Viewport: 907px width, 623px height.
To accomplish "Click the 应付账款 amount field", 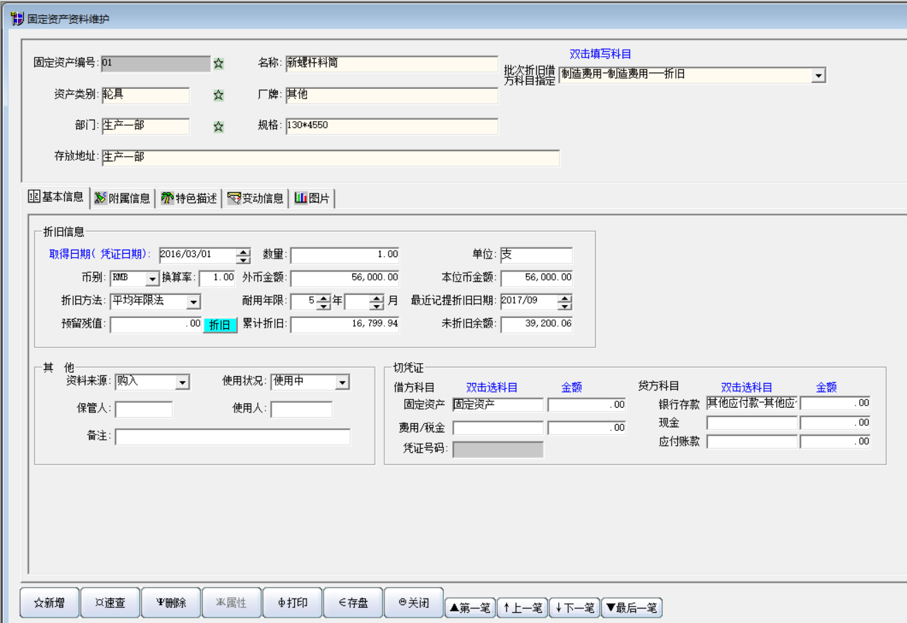I will tap(835, 442).
